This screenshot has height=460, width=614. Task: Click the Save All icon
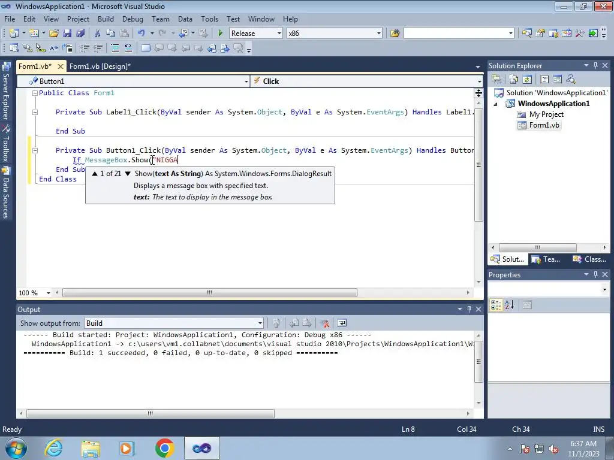tap(80, 34)
